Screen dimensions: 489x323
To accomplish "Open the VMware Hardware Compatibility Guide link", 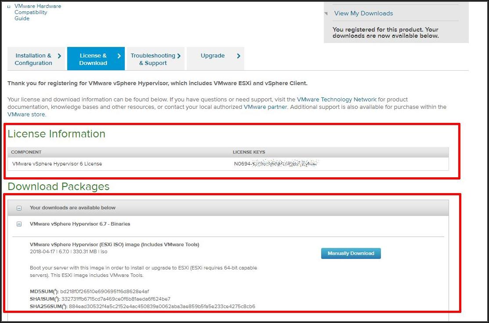I will pos(38,12).
